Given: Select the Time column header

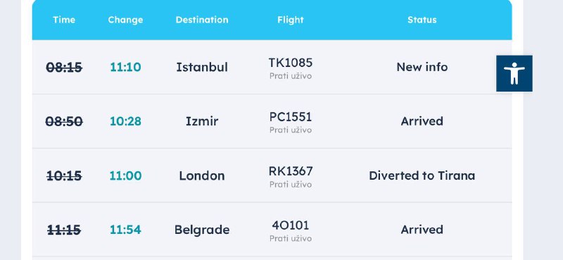Looking at the screenshot, I should (x=64, y=20).
